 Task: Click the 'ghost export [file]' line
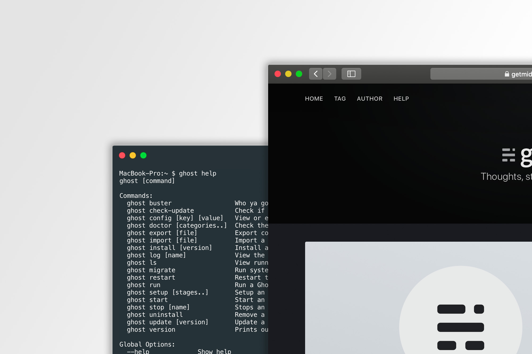162,233
